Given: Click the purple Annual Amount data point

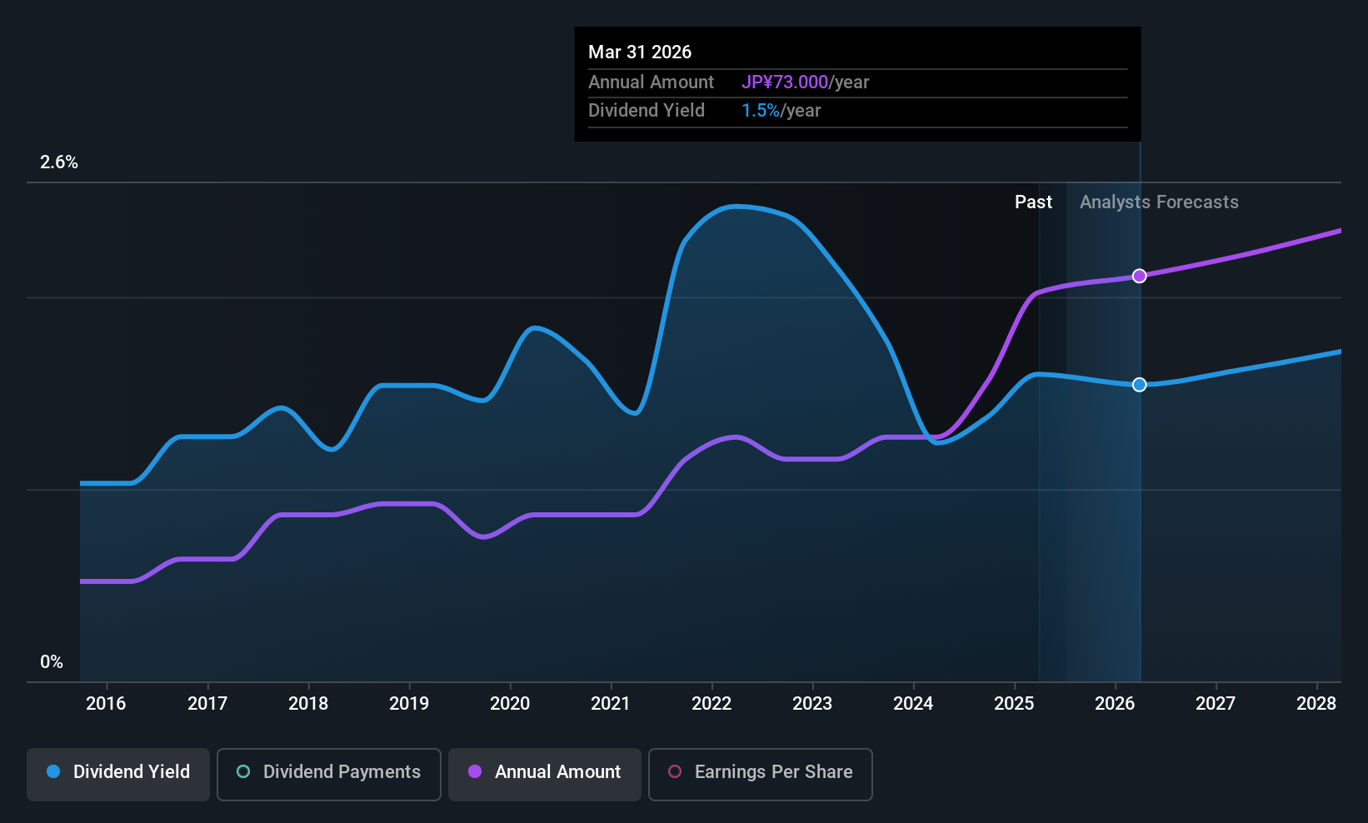Looking at the screenshot, I should [x=1139, y=276].
